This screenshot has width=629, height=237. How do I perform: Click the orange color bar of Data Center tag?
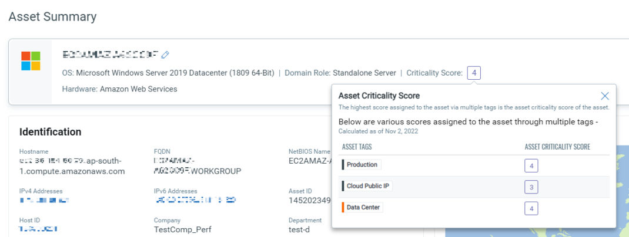tap(343, 208)
